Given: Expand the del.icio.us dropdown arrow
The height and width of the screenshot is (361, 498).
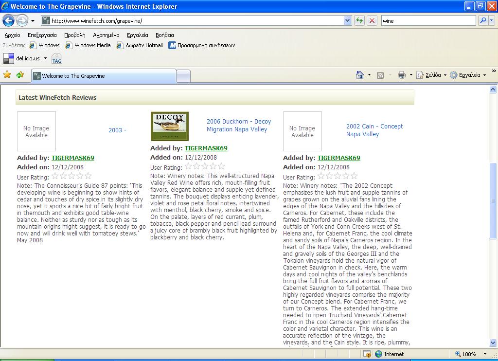Looking at the screenshot, I should pos(45,58).
